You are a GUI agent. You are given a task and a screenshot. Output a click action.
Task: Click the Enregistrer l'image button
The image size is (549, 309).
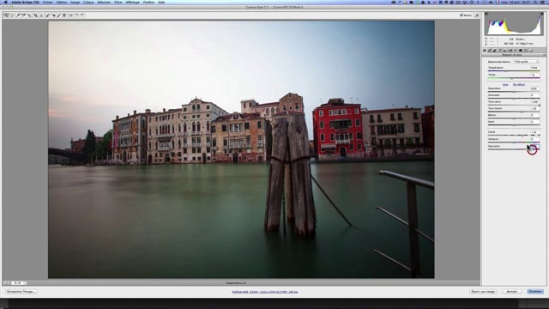pos(21,292)
